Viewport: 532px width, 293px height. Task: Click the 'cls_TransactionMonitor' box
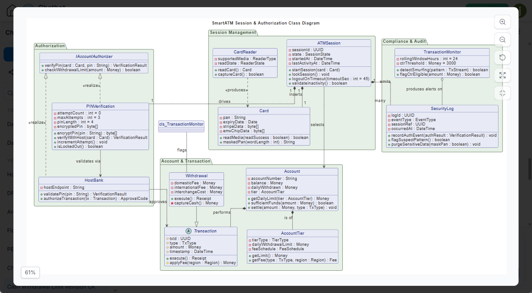(181, 126)
